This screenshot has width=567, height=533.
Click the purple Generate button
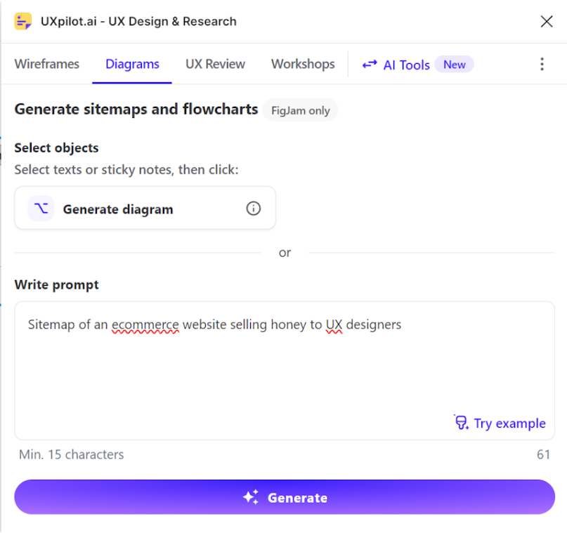(x=285, y=497)
